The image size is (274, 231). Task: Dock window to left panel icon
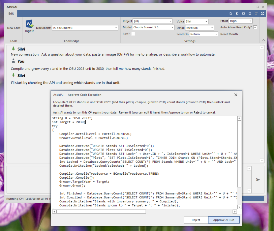click(237, 13)
